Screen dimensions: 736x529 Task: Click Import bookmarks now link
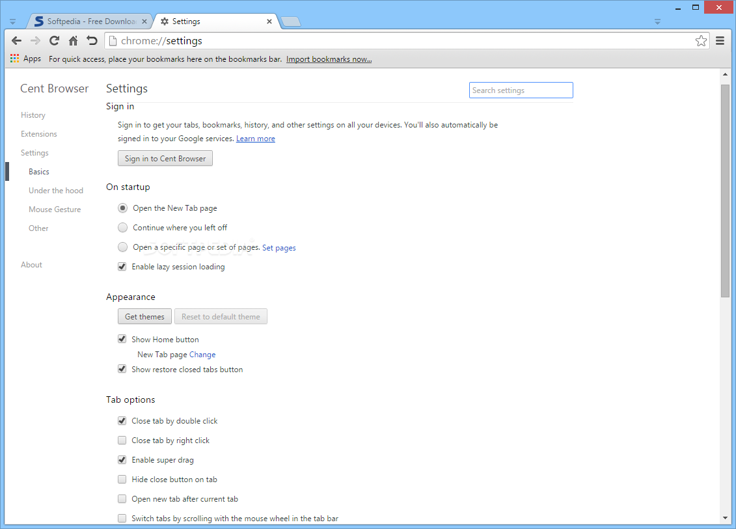click(x=329, y=59)
